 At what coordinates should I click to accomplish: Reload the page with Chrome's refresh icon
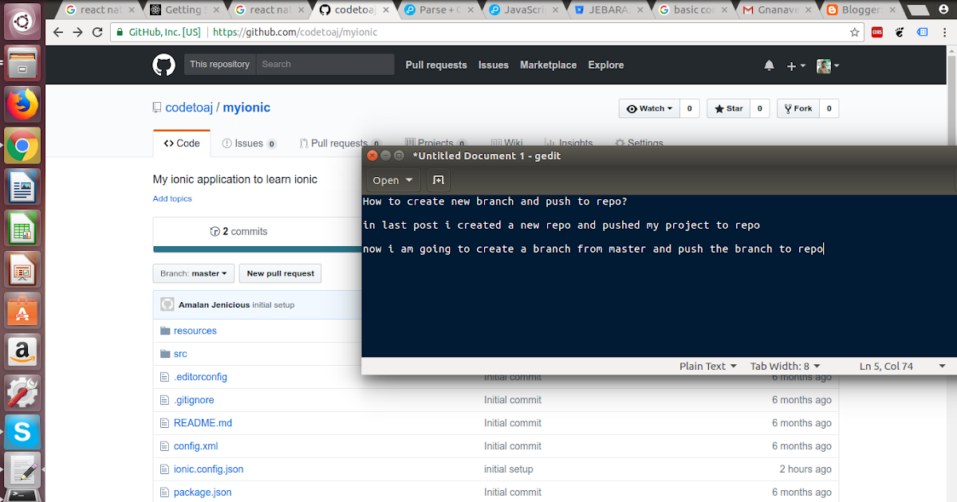coord(97,33)
